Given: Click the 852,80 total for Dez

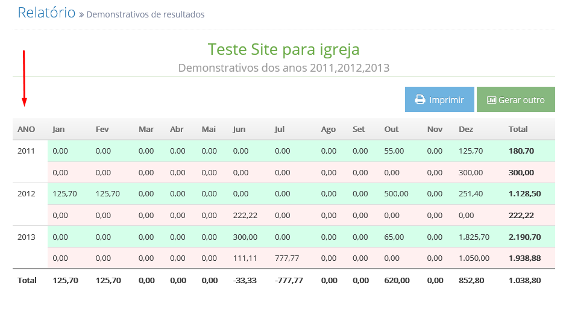Looking at the screenshot, I should pyautogui.click(x=471, y=280).
